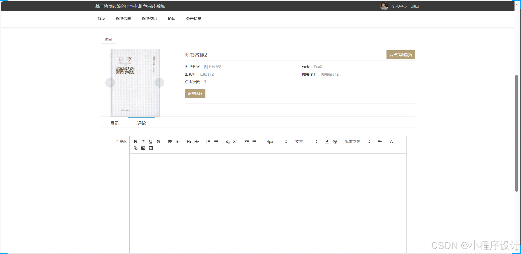Image resolution: width=521 pixels, height=254 pixels.
Task: Click inside the comment text area
Action: [268, 203]
